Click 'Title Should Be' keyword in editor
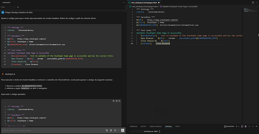This screenshot has height=134, width=259. point(149,41)
